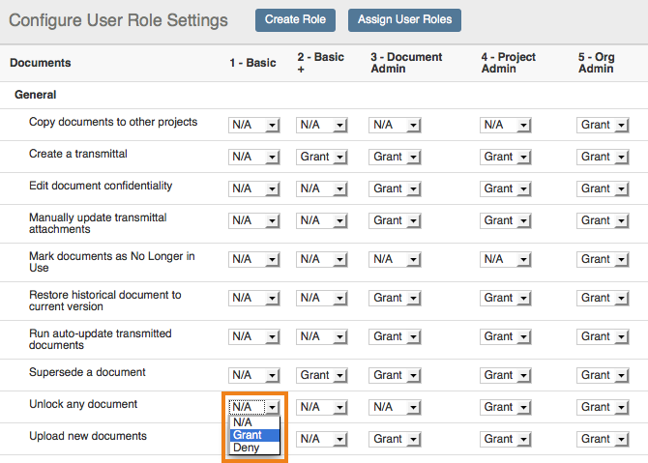This screenshot has height=463, width=648.
Task: Expand Document Admin dropdown for Restore historical document
Action: [x=395, y=298]
